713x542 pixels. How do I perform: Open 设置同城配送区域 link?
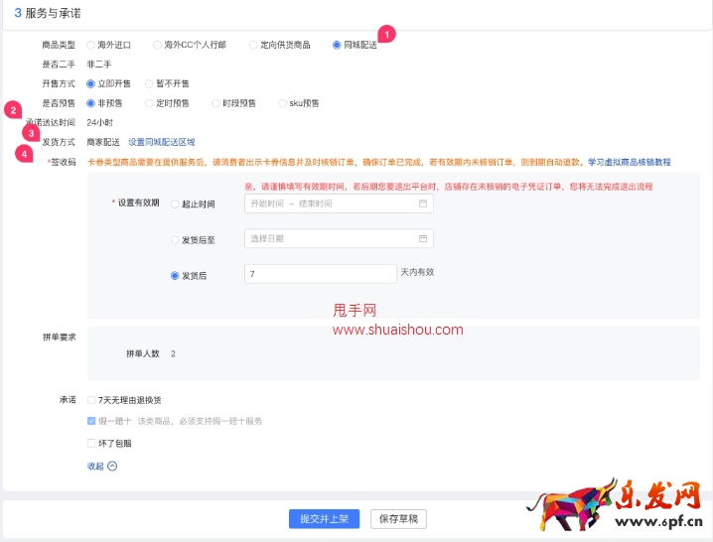click(x=162, y=142)
